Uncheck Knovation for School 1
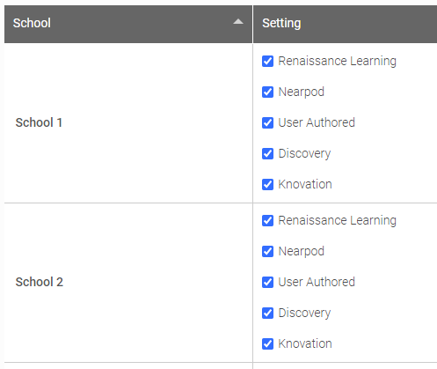 pos(267,184)
